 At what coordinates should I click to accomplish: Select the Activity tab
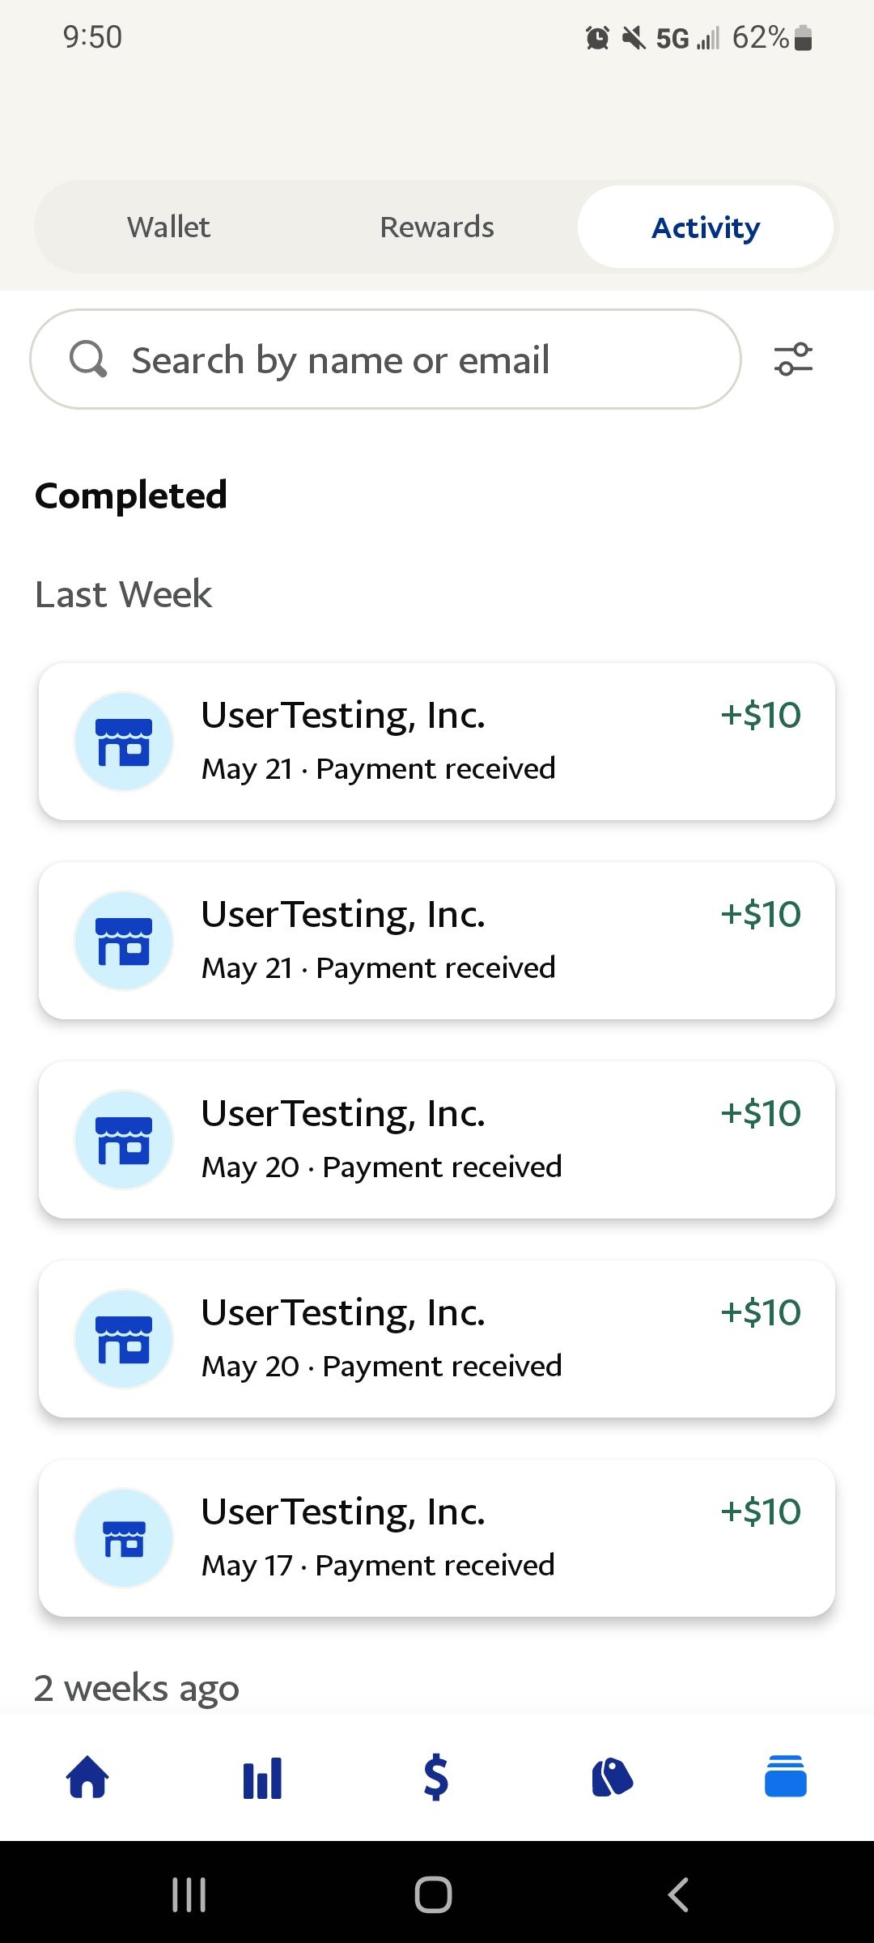tap(706, 227)
